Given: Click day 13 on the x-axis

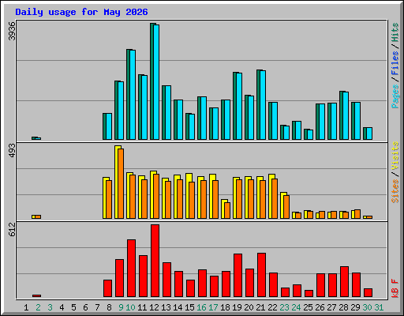Looking at the screenshot, I should click(166, 307).
